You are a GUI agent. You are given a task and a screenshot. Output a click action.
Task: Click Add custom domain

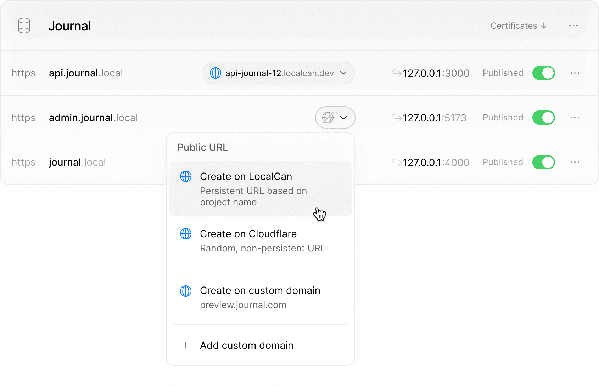247,345
